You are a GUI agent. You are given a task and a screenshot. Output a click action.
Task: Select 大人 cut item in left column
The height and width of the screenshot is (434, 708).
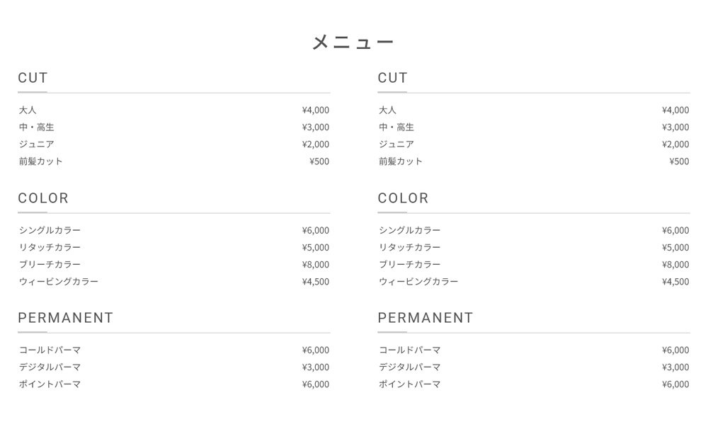pyautogui.click(x=28, y=110)
